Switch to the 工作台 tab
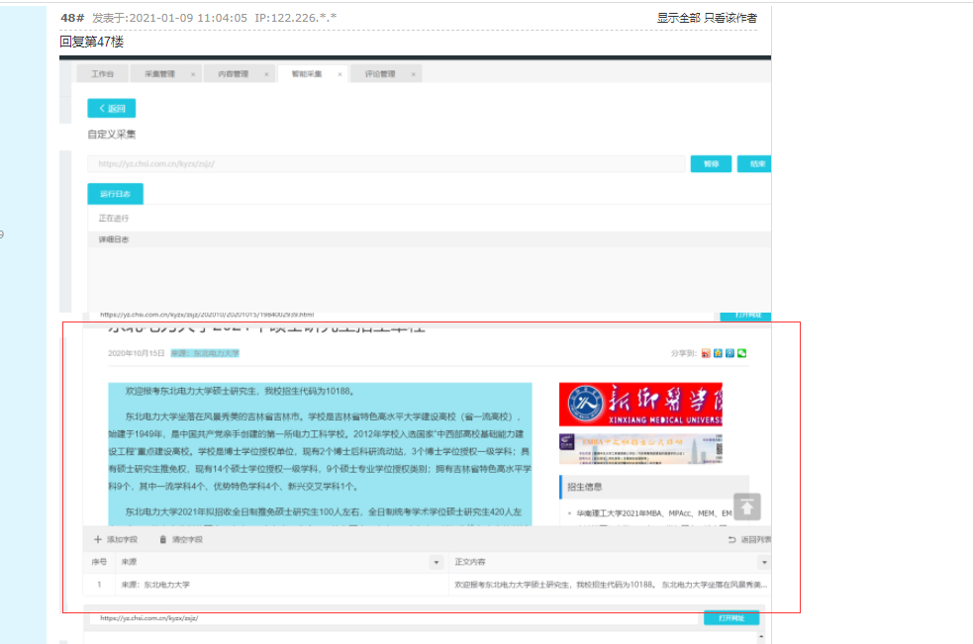The image size is (973, 644). pos(102,74)
